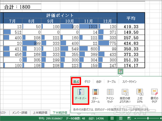Select the cell containing 159
The height and width of the screenshot is (121, 162).
[89, 65]
